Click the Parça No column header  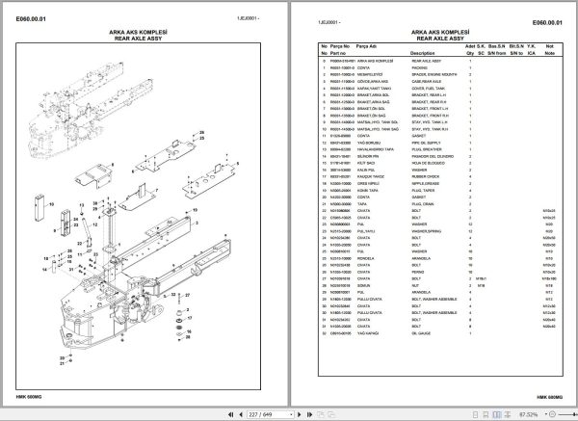click(x=340, y=46)
